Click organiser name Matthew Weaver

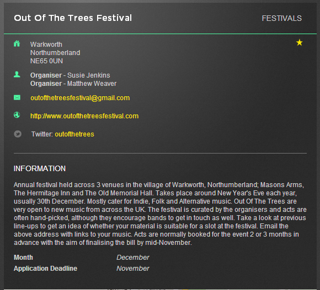click(x=92, y=84)
